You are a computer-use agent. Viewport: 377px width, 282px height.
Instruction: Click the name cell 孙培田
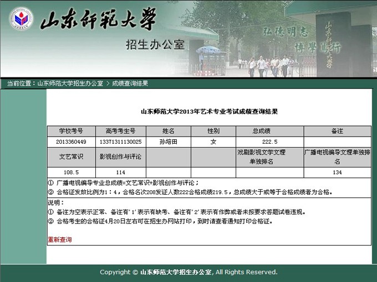(169, 142)
